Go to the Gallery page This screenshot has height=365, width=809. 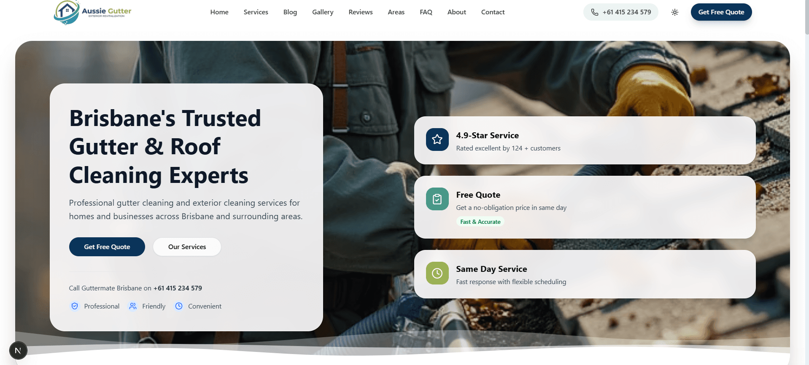coord(323,12)
